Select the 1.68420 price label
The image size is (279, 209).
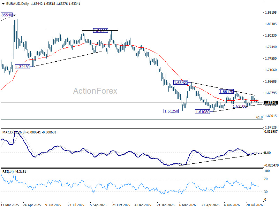pyautogui.click(x=181, y=83)
